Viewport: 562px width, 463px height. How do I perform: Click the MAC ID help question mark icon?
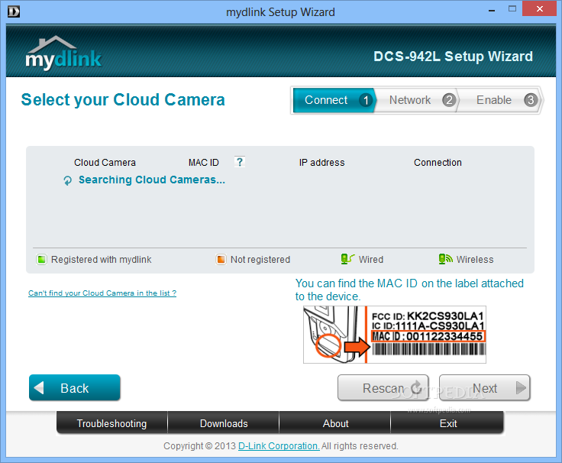[240, 162]
